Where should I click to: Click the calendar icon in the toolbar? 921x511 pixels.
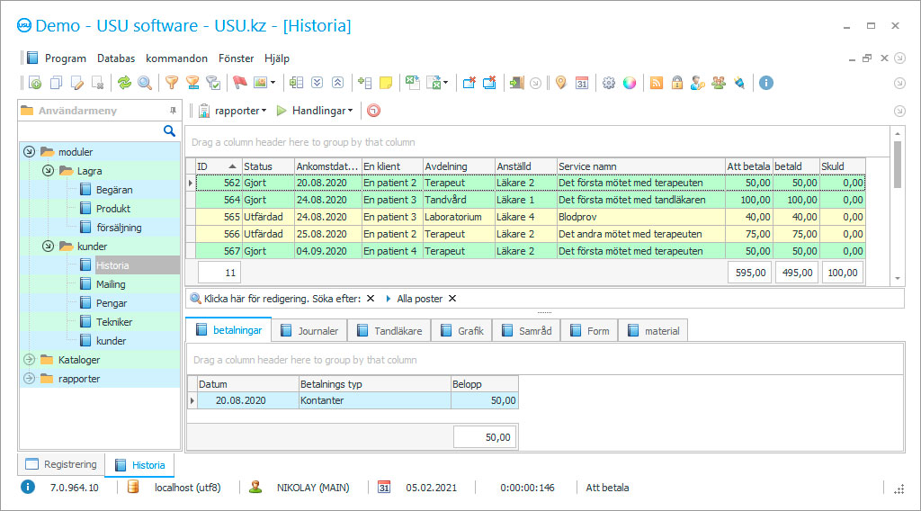(582, 83)
